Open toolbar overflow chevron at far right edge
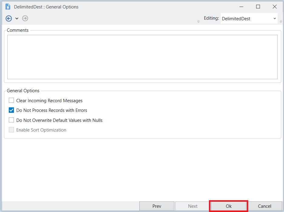The width and height of the screenshot is (284, 212). pos(281,21)
